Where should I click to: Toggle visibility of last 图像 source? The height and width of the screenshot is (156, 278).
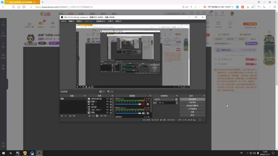tap(107, 112)
